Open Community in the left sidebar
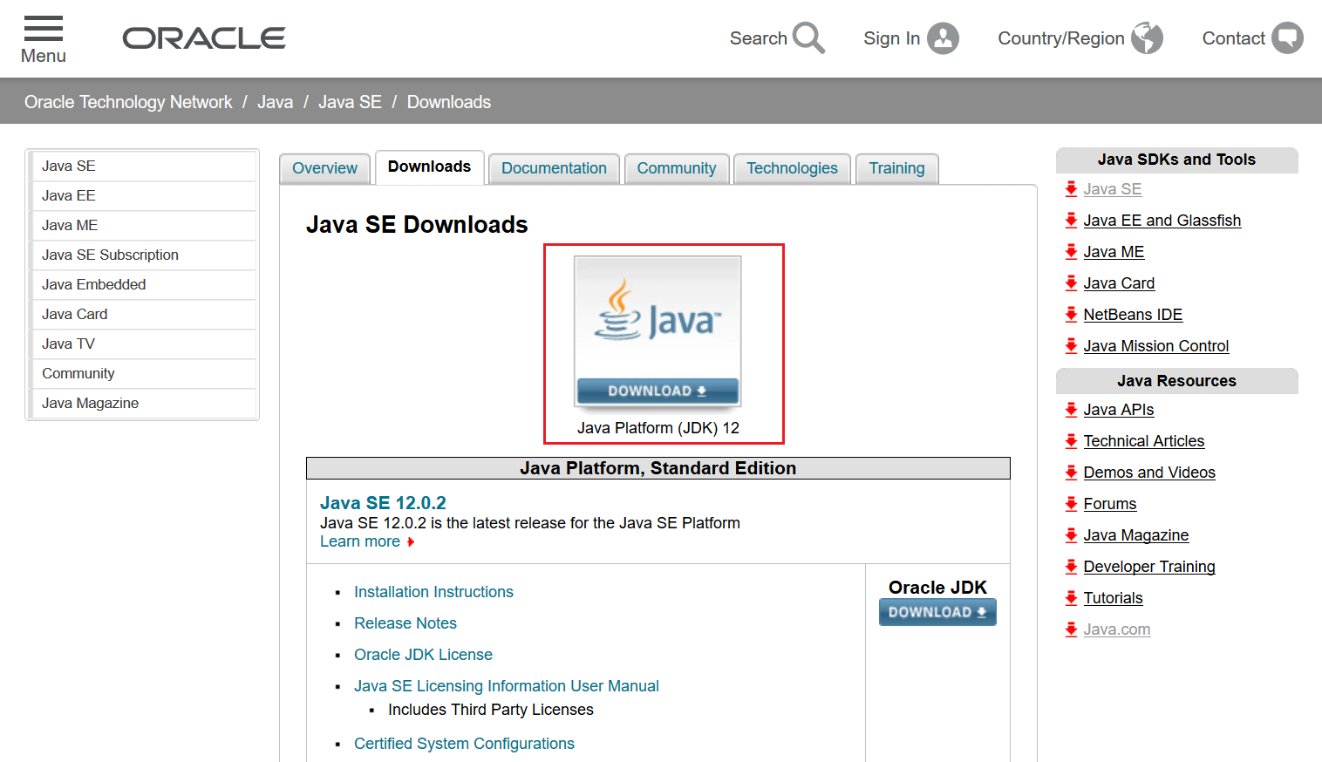This screenshot has height=762, width=1322. pos(142,373)
